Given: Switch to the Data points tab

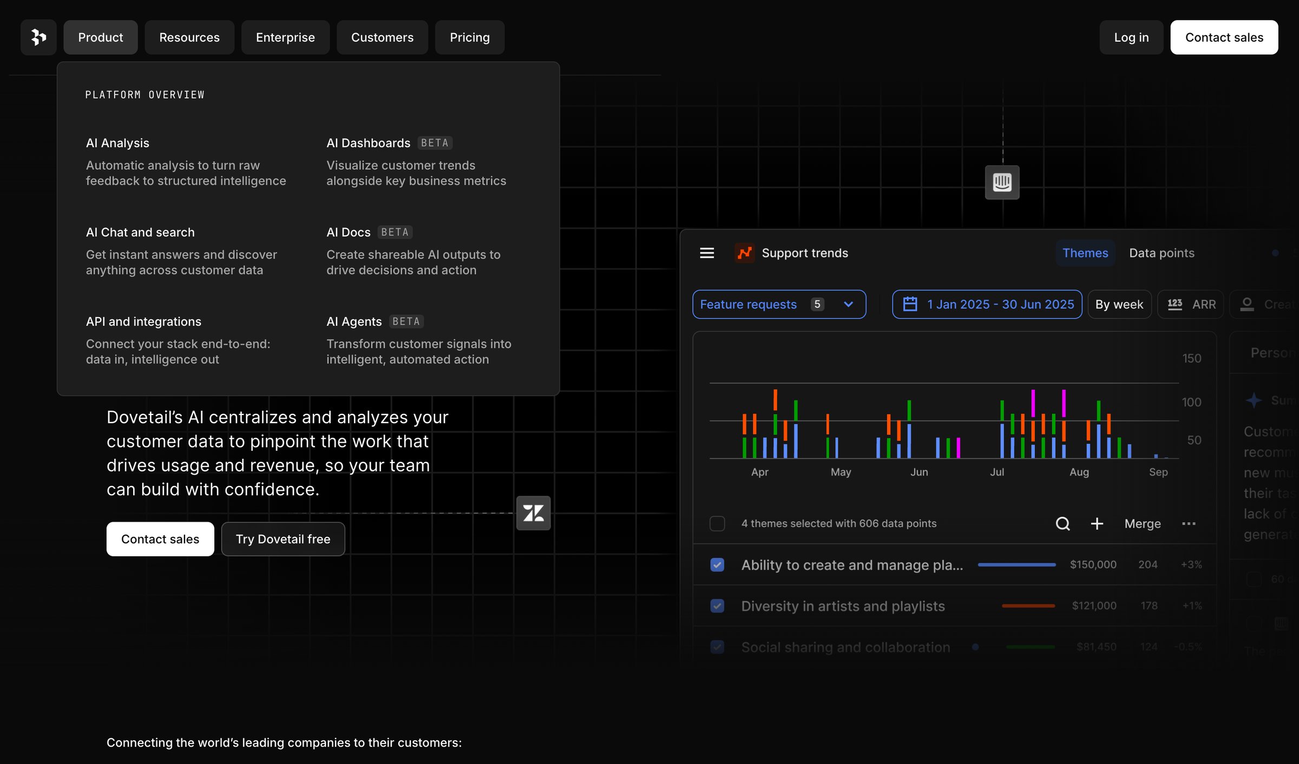Looking at the screenshot, I should (x=1162, y=253).
